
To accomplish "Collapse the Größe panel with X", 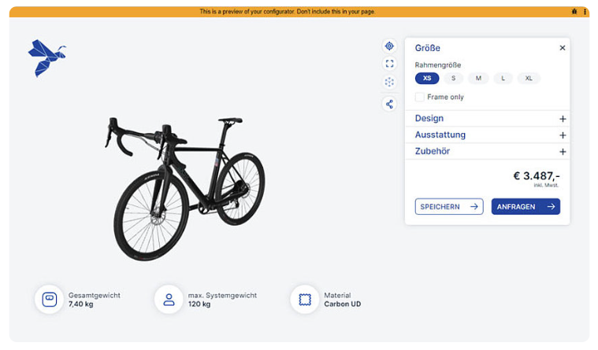I will [x=563, y=48].
